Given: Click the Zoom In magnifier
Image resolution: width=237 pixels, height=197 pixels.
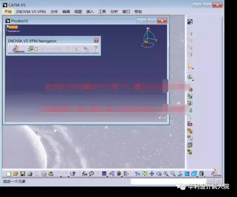Looking at the screenshot, I should (166, 174).
